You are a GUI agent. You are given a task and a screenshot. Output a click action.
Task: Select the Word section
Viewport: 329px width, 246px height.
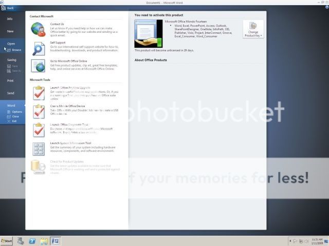11,106
